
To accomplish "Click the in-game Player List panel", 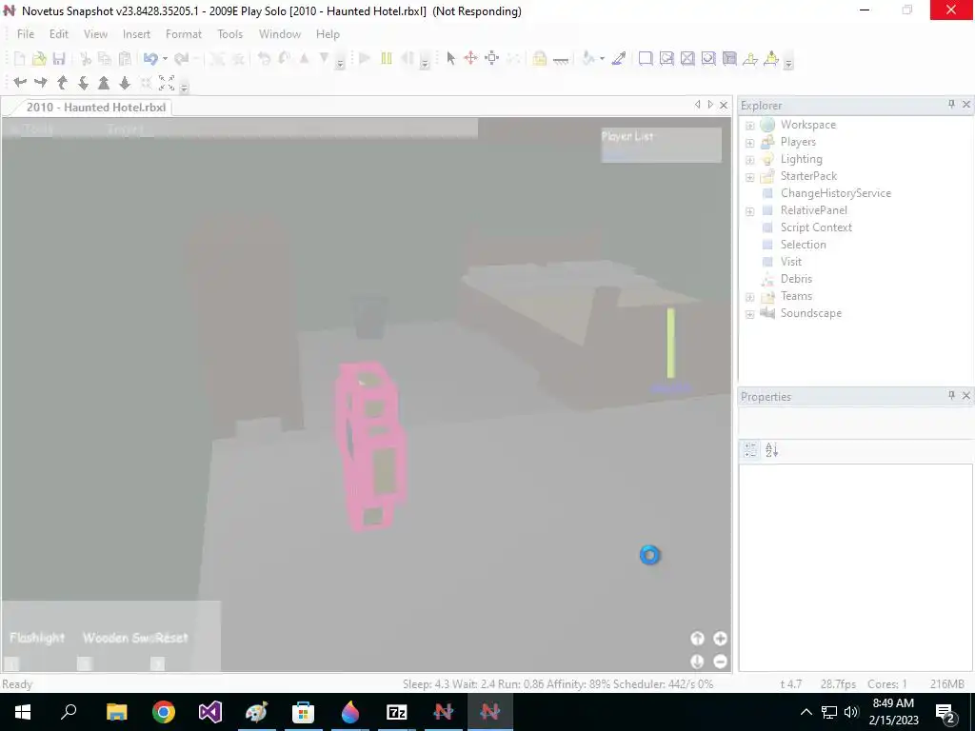I will click(x=661, y=145).
